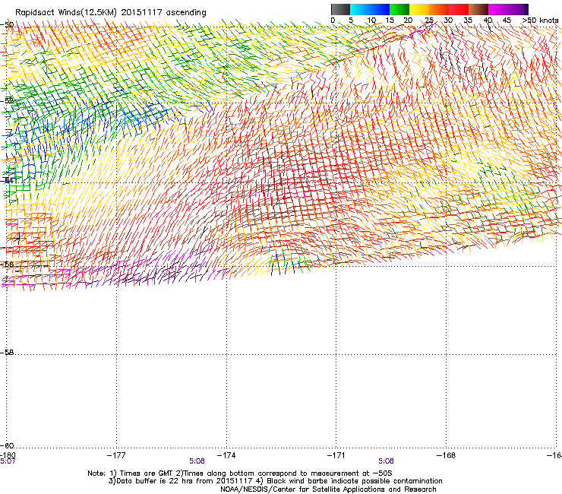Click the "35" label under the color scale
Screen dimensions: 562x494
(468, 21)
